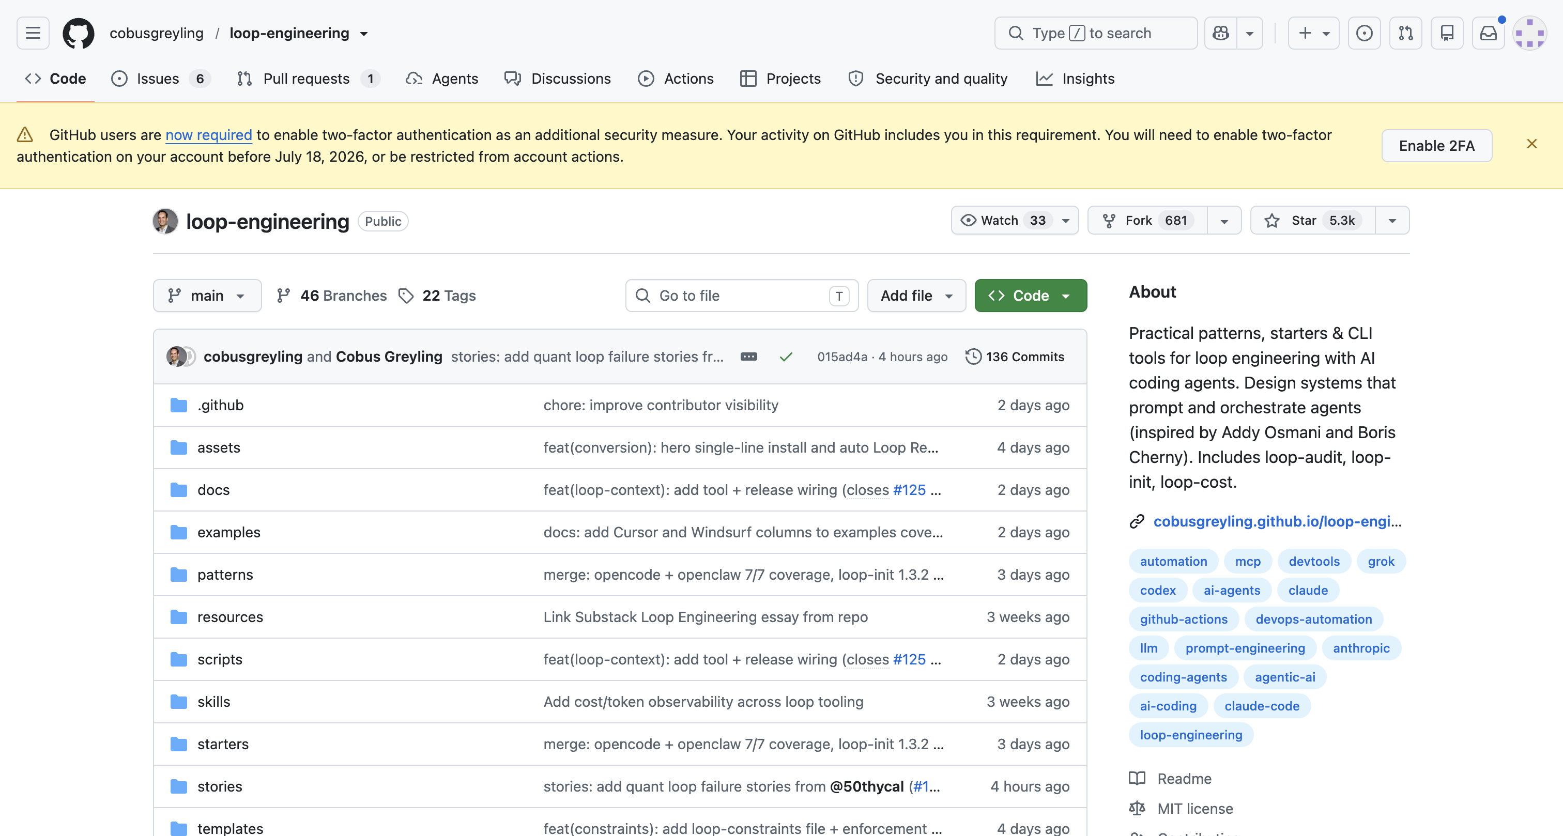Click the Enable 2FA button
1563x836 pixels.
tap(1436, 146)
